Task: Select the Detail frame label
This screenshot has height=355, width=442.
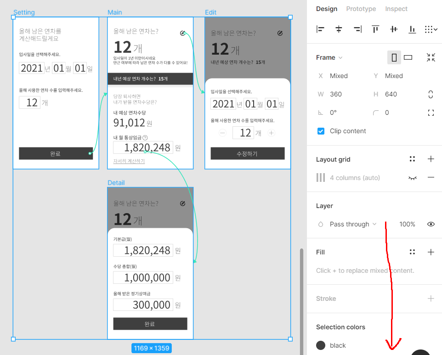Action: click(116, 183)
